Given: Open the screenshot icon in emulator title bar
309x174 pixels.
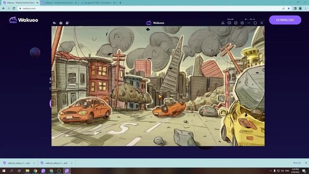Looking at the screenshot, I should [229, 23].
